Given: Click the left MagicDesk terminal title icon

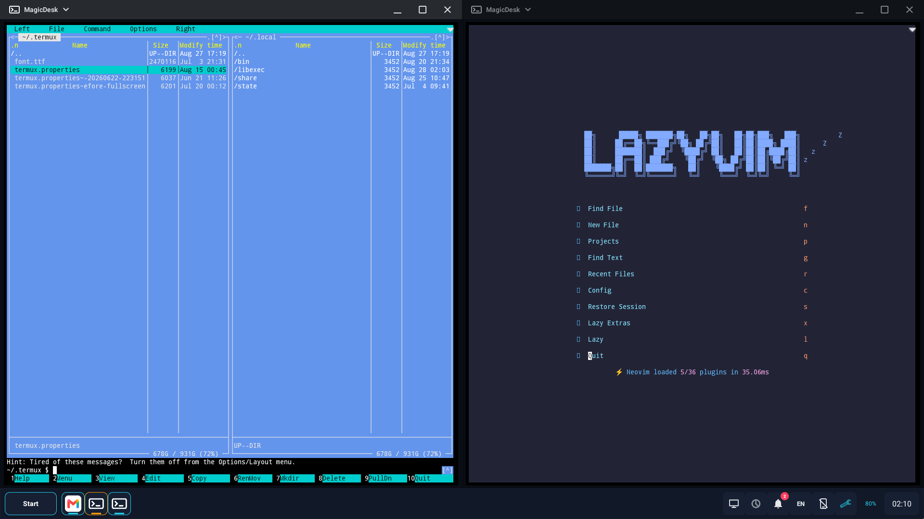Looking at the screenshot, I should (14, 10).
